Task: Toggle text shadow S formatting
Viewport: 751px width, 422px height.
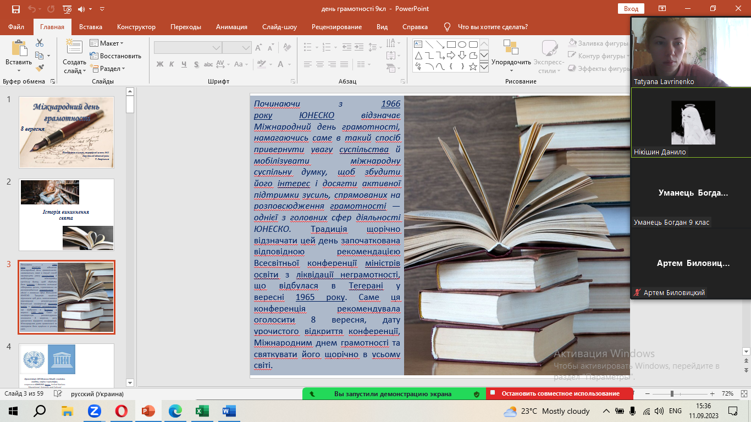Action: click(197, 64)
